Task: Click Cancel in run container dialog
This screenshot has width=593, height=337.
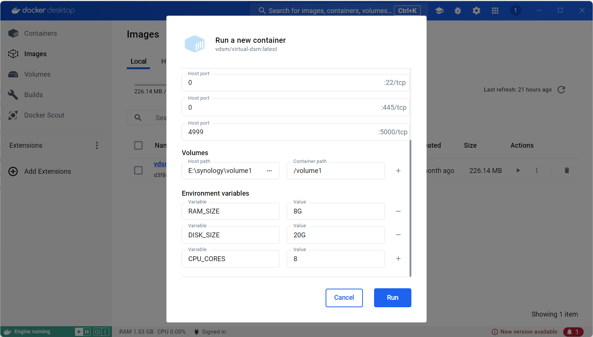Action: point(344,298)
